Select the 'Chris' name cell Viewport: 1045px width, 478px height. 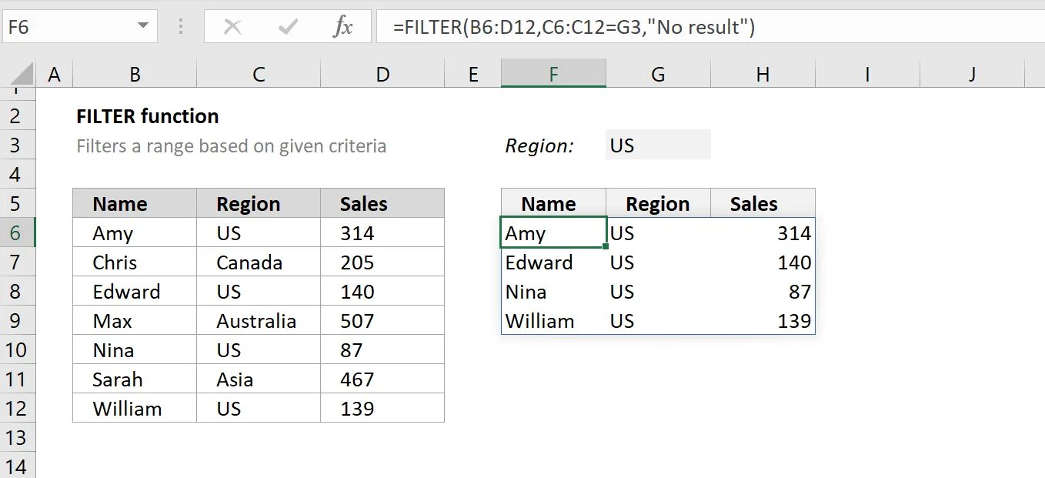(135, 262)
